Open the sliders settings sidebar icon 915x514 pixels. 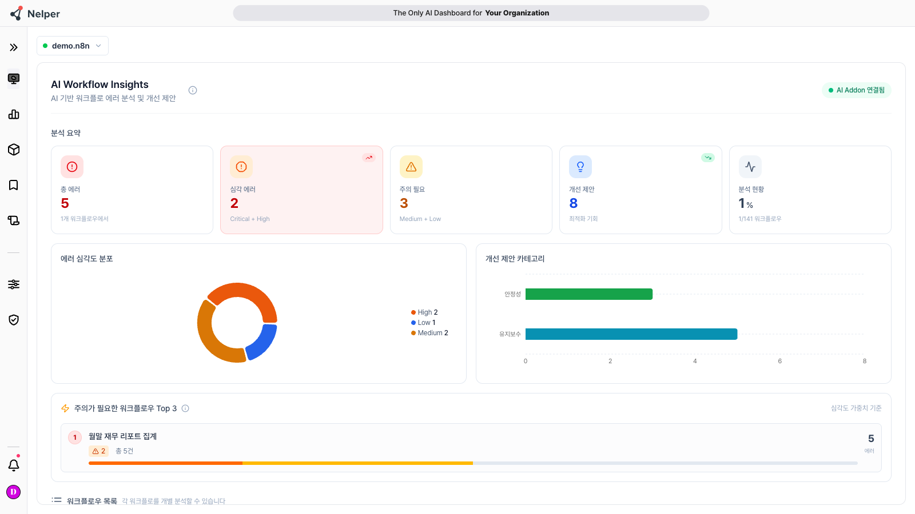click(14, 284)
